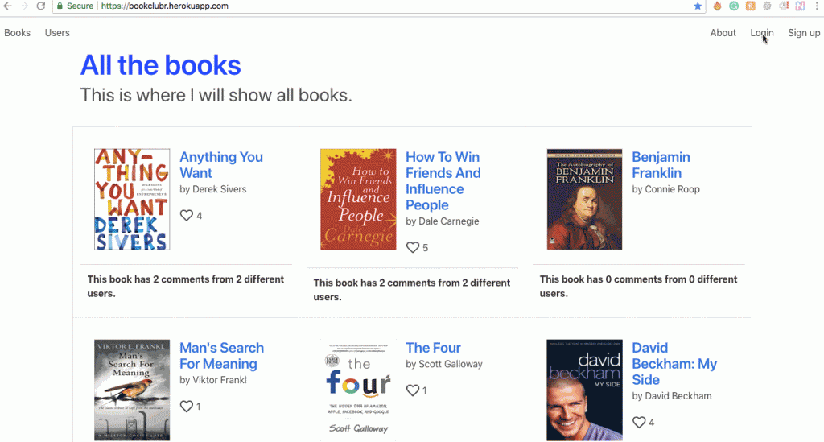This screenshot has height=442, width=824.
Task: Like the Anything You Want book
Action: (186, 216)
